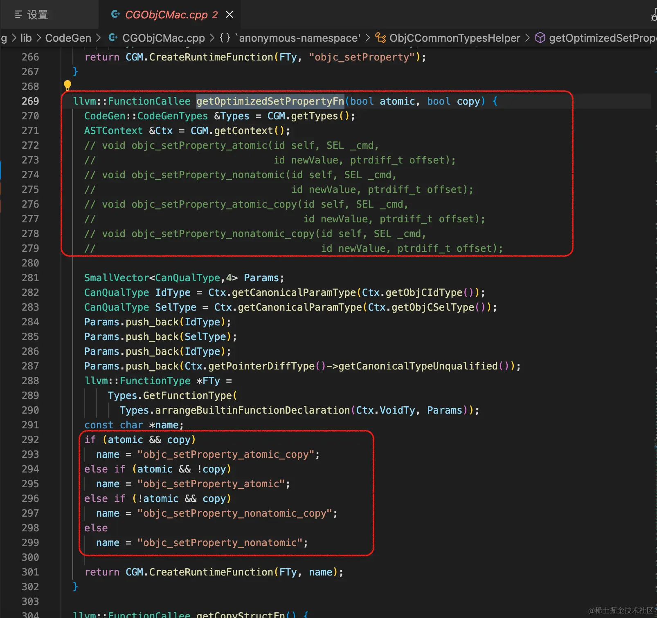657x618 pixels.
Task: Click getObjCIdType on line 282
Action: [x=424, y=292]
